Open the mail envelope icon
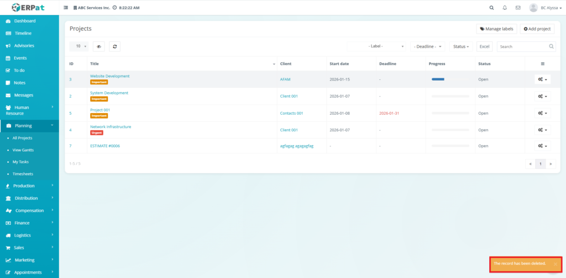566x278 pixels. click(518, 8)
